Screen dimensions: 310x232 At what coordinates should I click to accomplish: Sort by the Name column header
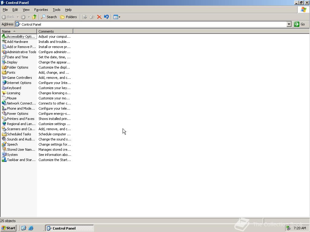coord(18,31)
